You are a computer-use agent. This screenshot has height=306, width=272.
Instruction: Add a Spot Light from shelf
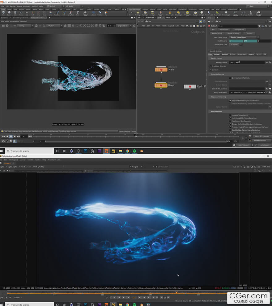[x=145, y=13]
